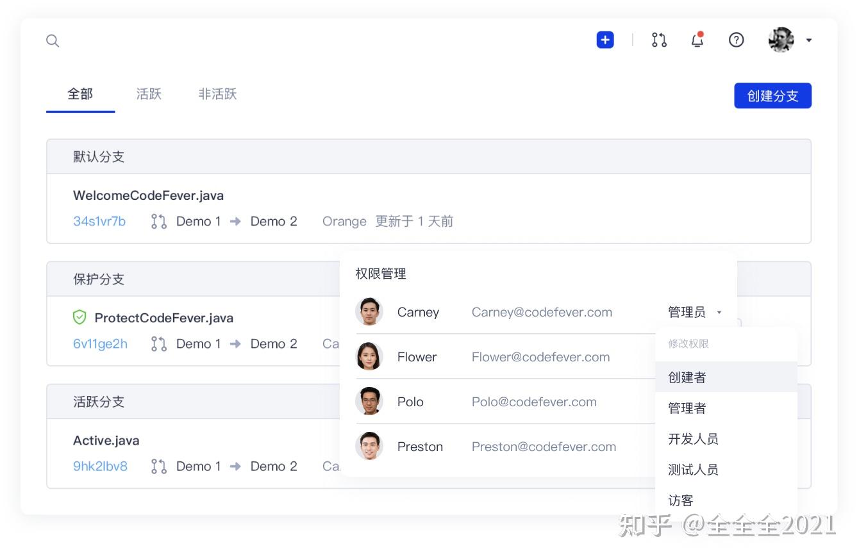Click the 默认分支 section header
Screen dimensions: 859x560
click(429, 156)
